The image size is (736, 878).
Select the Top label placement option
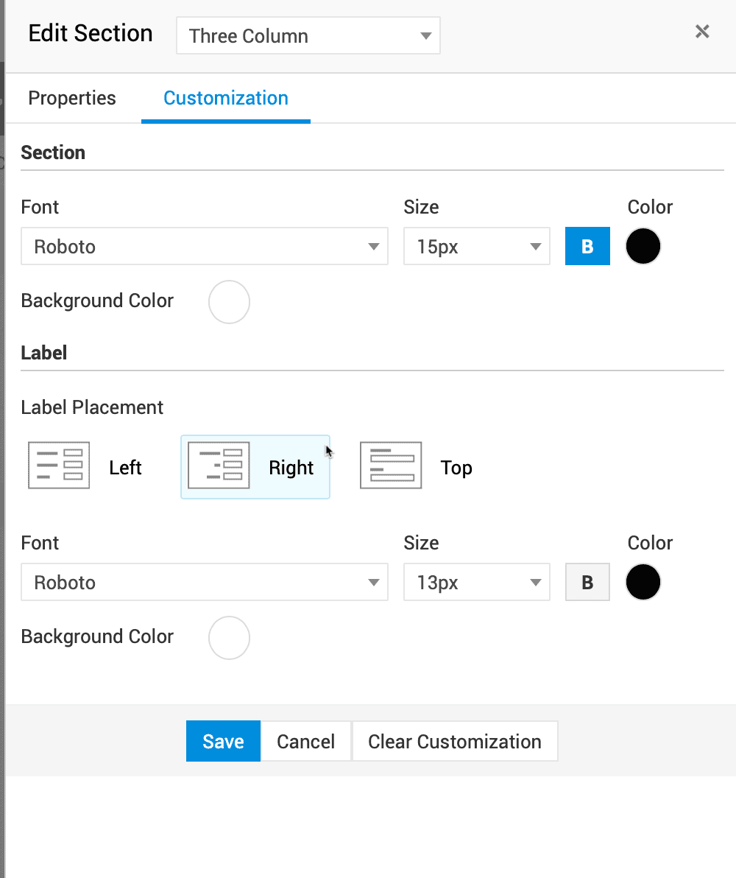456,468
